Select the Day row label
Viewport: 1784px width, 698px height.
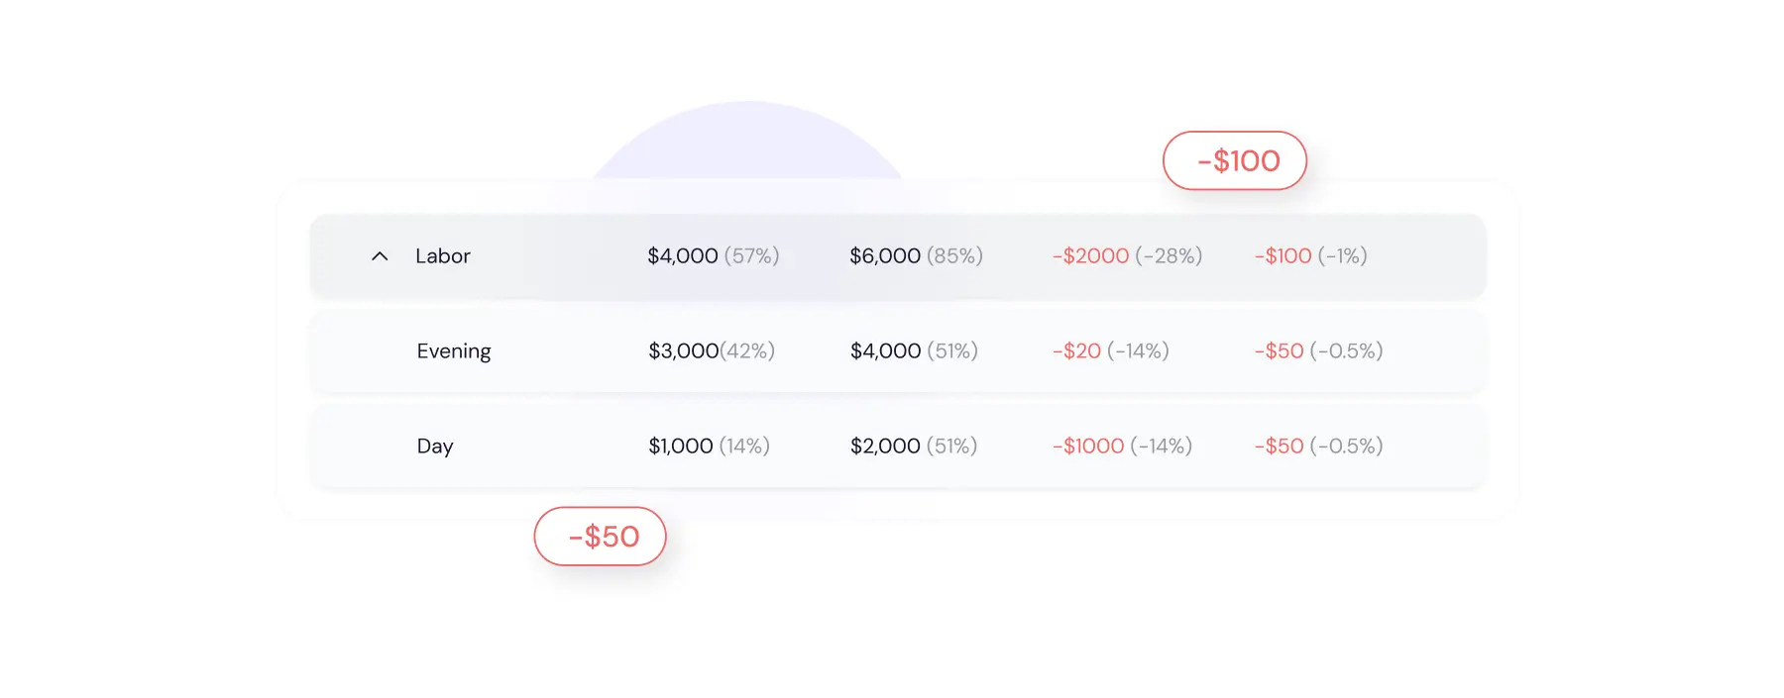(x=435, y=447)
